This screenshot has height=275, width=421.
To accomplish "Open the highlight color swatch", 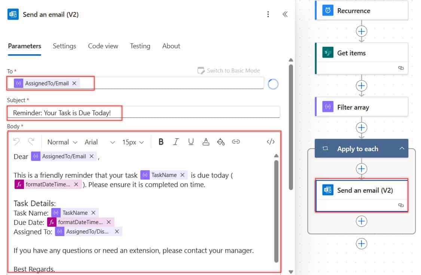I will click(220, 142).
